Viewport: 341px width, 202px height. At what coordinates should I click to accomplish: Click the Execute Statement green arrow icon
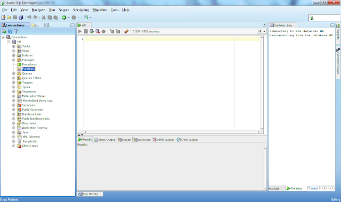pyautogui.click(x=80, y=31)
